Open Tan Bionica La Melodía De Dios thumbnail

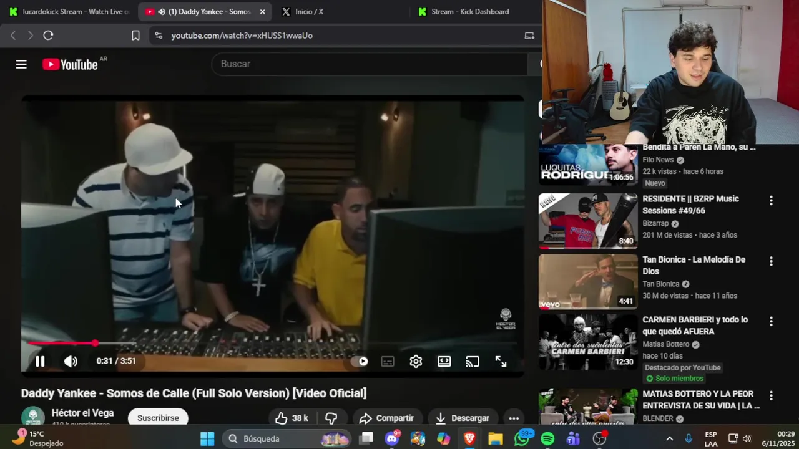tap(588, 282)
